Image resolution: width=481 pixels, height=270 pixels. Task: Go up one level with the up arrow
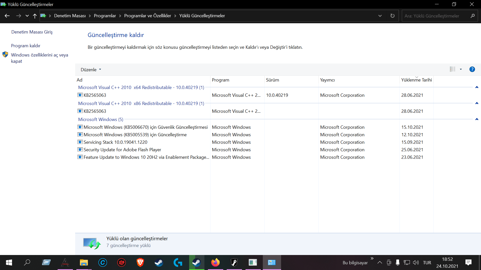point(35,16)
